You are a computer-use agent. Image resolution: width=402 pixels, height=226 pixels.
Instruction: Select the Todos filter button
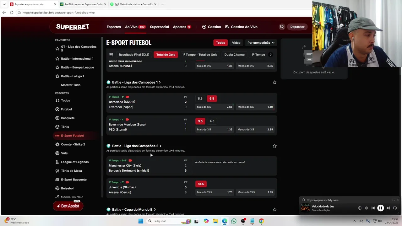click(220, 43)
